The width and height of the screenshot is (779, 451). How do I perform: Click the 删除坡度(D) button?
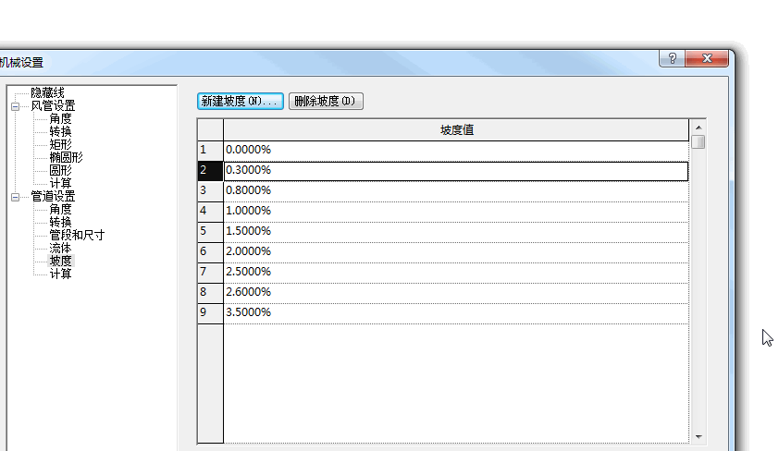pos(326,102)
